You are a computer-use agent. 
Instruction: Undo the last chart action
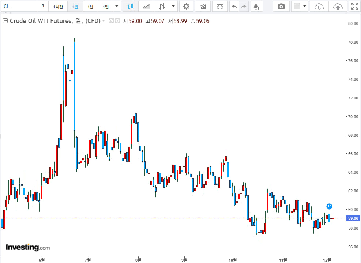tap(234, 6)
